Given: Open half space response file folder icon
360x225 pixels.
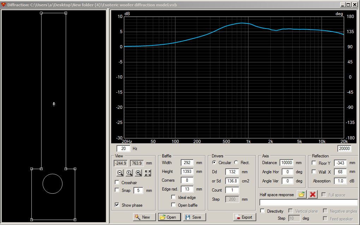Looking at the screenshot, I should pos(301,194).
